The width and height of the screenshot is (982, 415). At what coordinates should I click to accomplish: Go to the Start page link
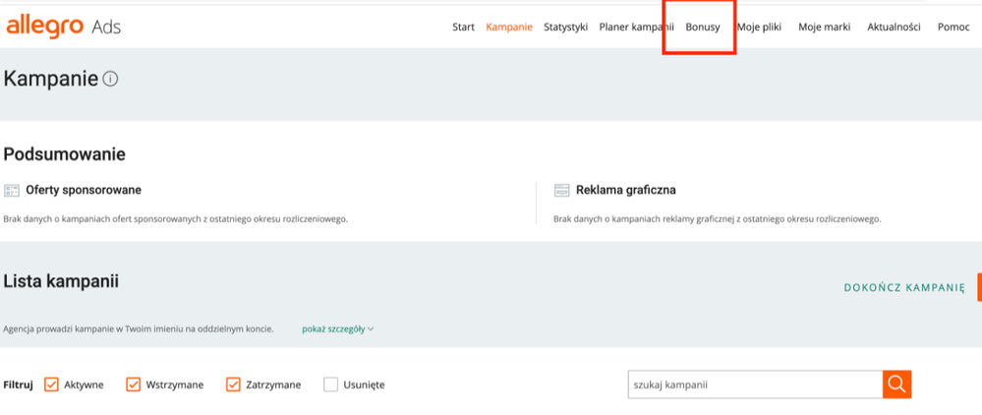[463, 28]
